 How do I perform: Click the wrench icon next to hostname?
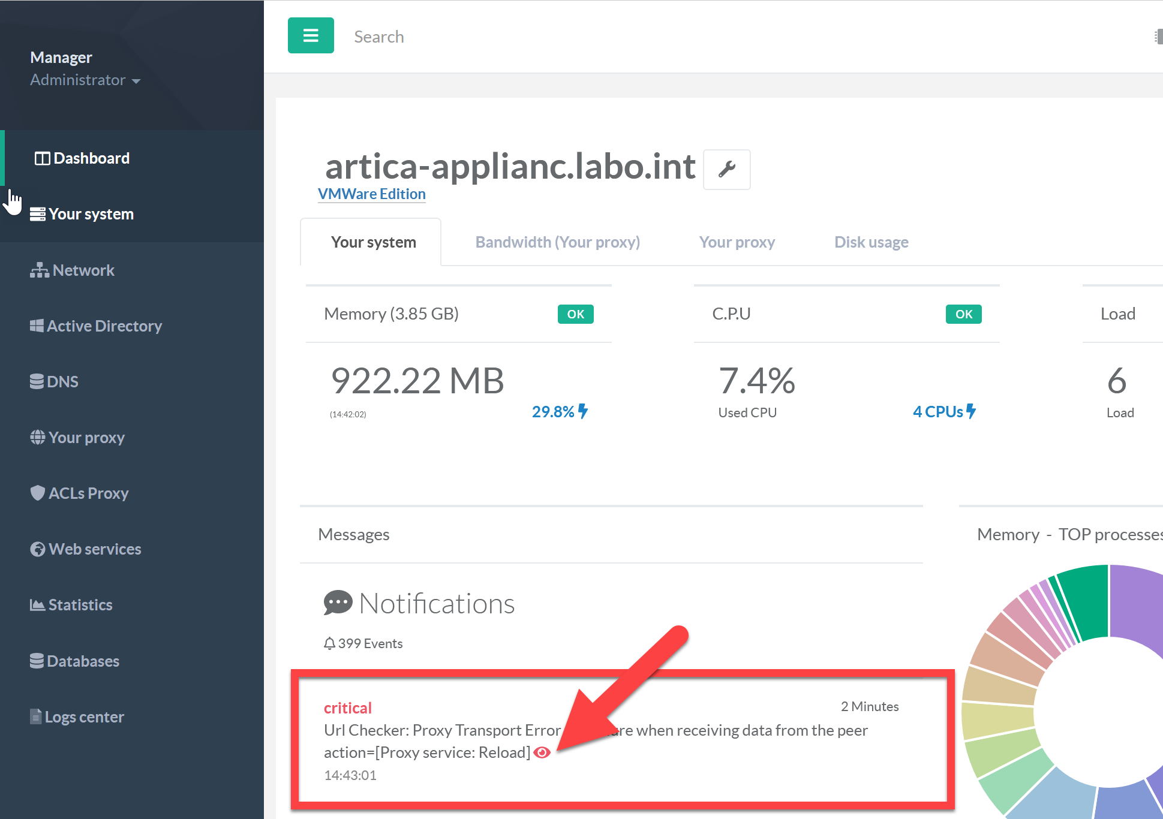(x=726, y=170)
